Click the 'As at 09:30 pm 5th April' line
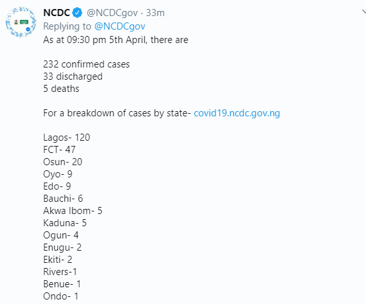366x304 pixels. click(116, 40)
